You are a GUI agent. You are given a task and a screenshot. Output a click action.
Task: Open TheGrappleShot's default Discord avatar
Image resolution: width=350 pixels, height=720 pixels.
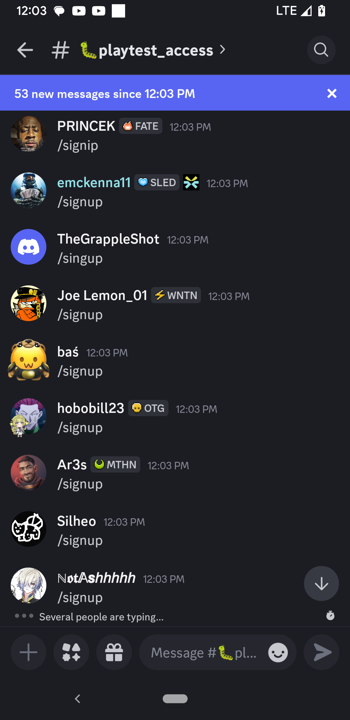click(x=29, y=247)
